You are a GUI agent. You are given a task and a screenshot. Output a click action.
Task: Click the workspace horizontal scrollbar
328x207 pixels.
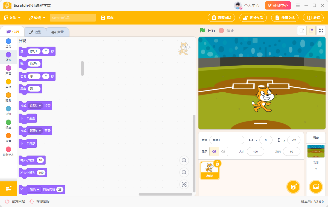(165, 194)
